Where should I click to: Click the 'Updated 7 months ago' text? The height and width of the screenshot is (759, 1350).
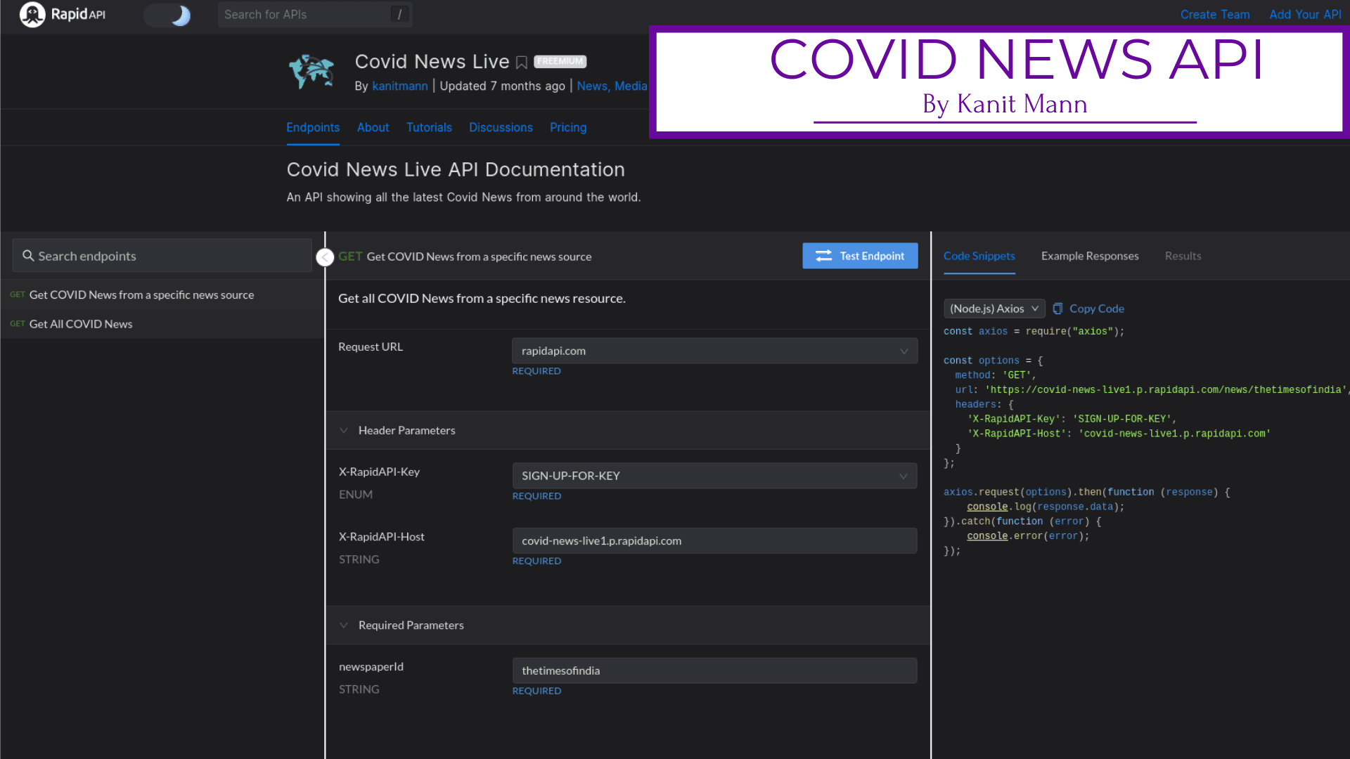pyautogui.click(x=502, y=86)
